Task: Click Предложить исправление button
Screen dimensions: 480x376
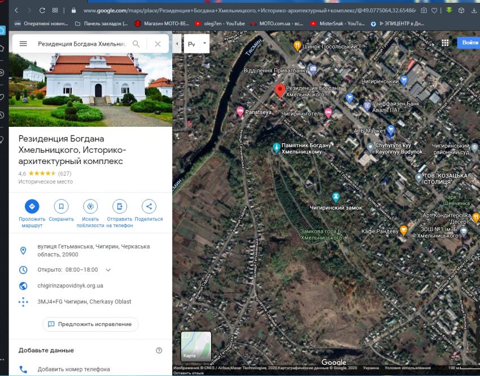Action: [90, 324]
